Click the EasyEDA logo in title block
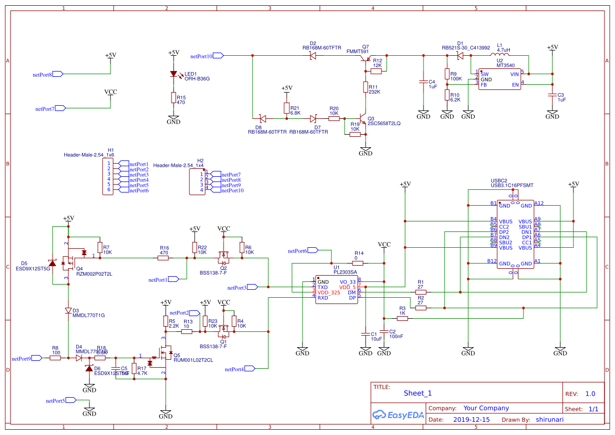The width and height of the screenshot is (615, 435). point(398,415)
